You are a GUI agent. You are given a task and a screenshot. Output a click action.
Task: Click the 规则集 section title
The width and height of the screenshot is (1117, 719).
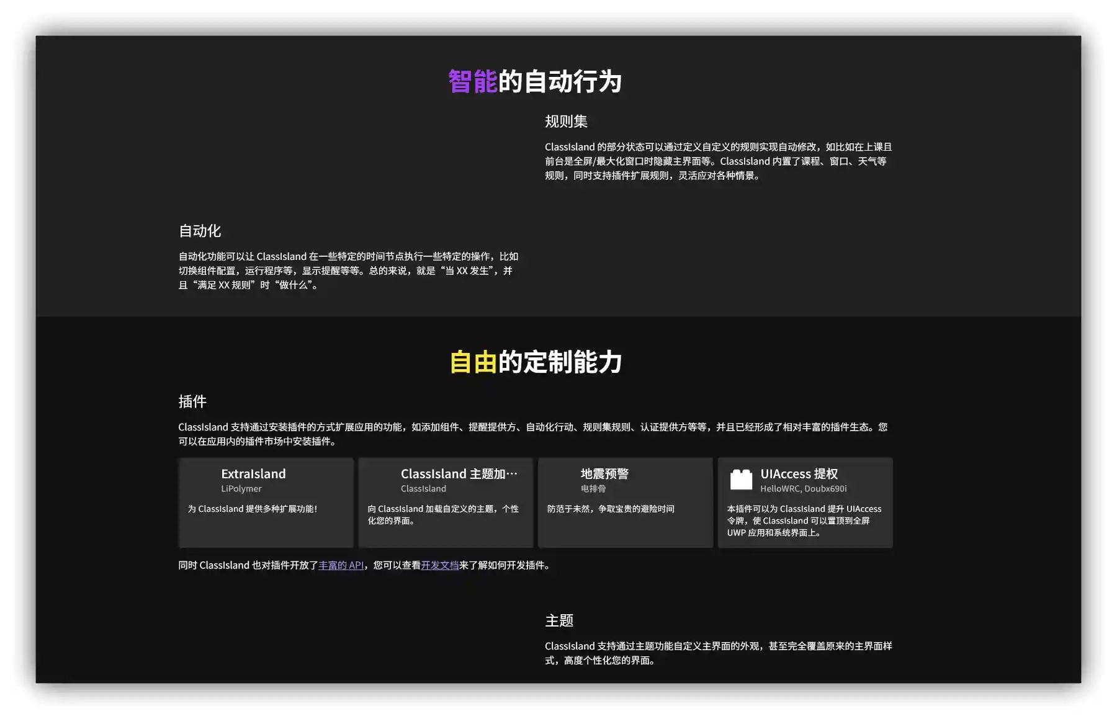(566, 121)
